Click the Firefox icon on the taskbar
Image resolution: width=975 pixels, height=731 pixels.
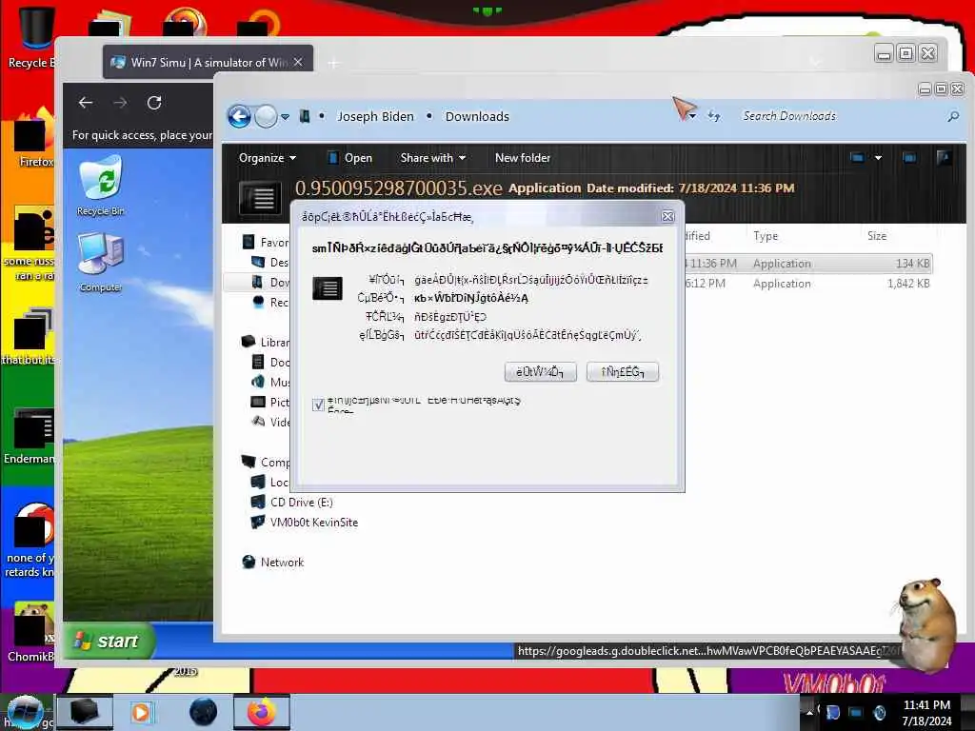262,712
